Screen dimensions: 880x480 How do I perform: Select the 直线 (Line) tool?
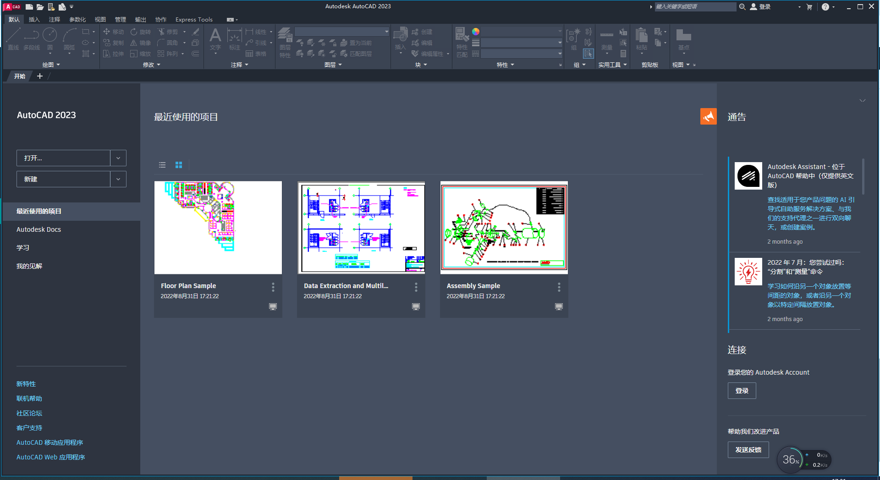(x=13, y=39)
